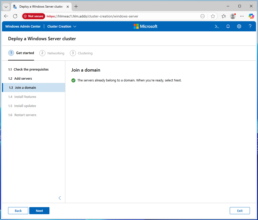
Task: Add this page to favorites star
Action: [213, 16]
